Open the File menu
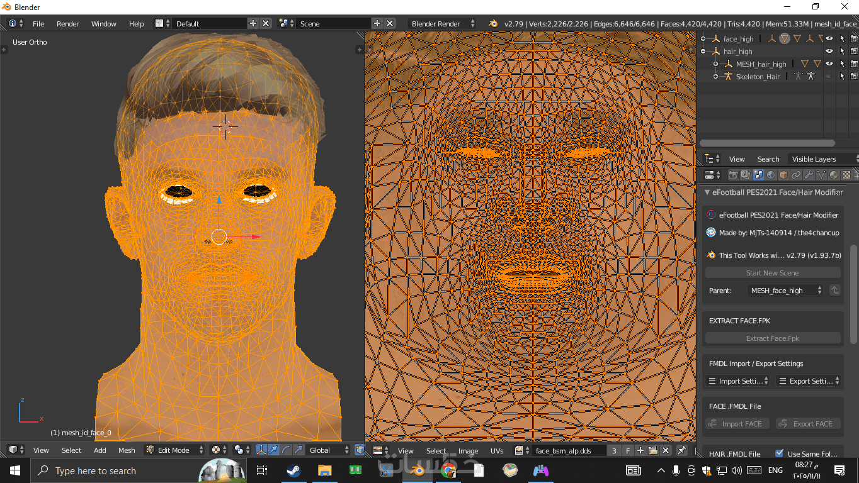The height and width of the screenshot is (483, 859). coord(38,24)
